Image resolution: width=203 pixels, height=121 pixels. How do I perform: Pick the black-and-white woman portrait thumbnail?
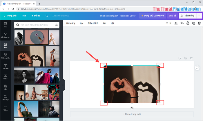(x=24, y=76)
